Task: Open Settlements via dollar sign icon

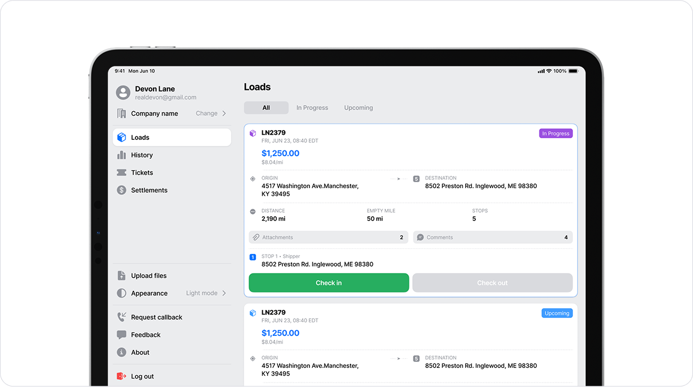Action: tap(121, 190)
